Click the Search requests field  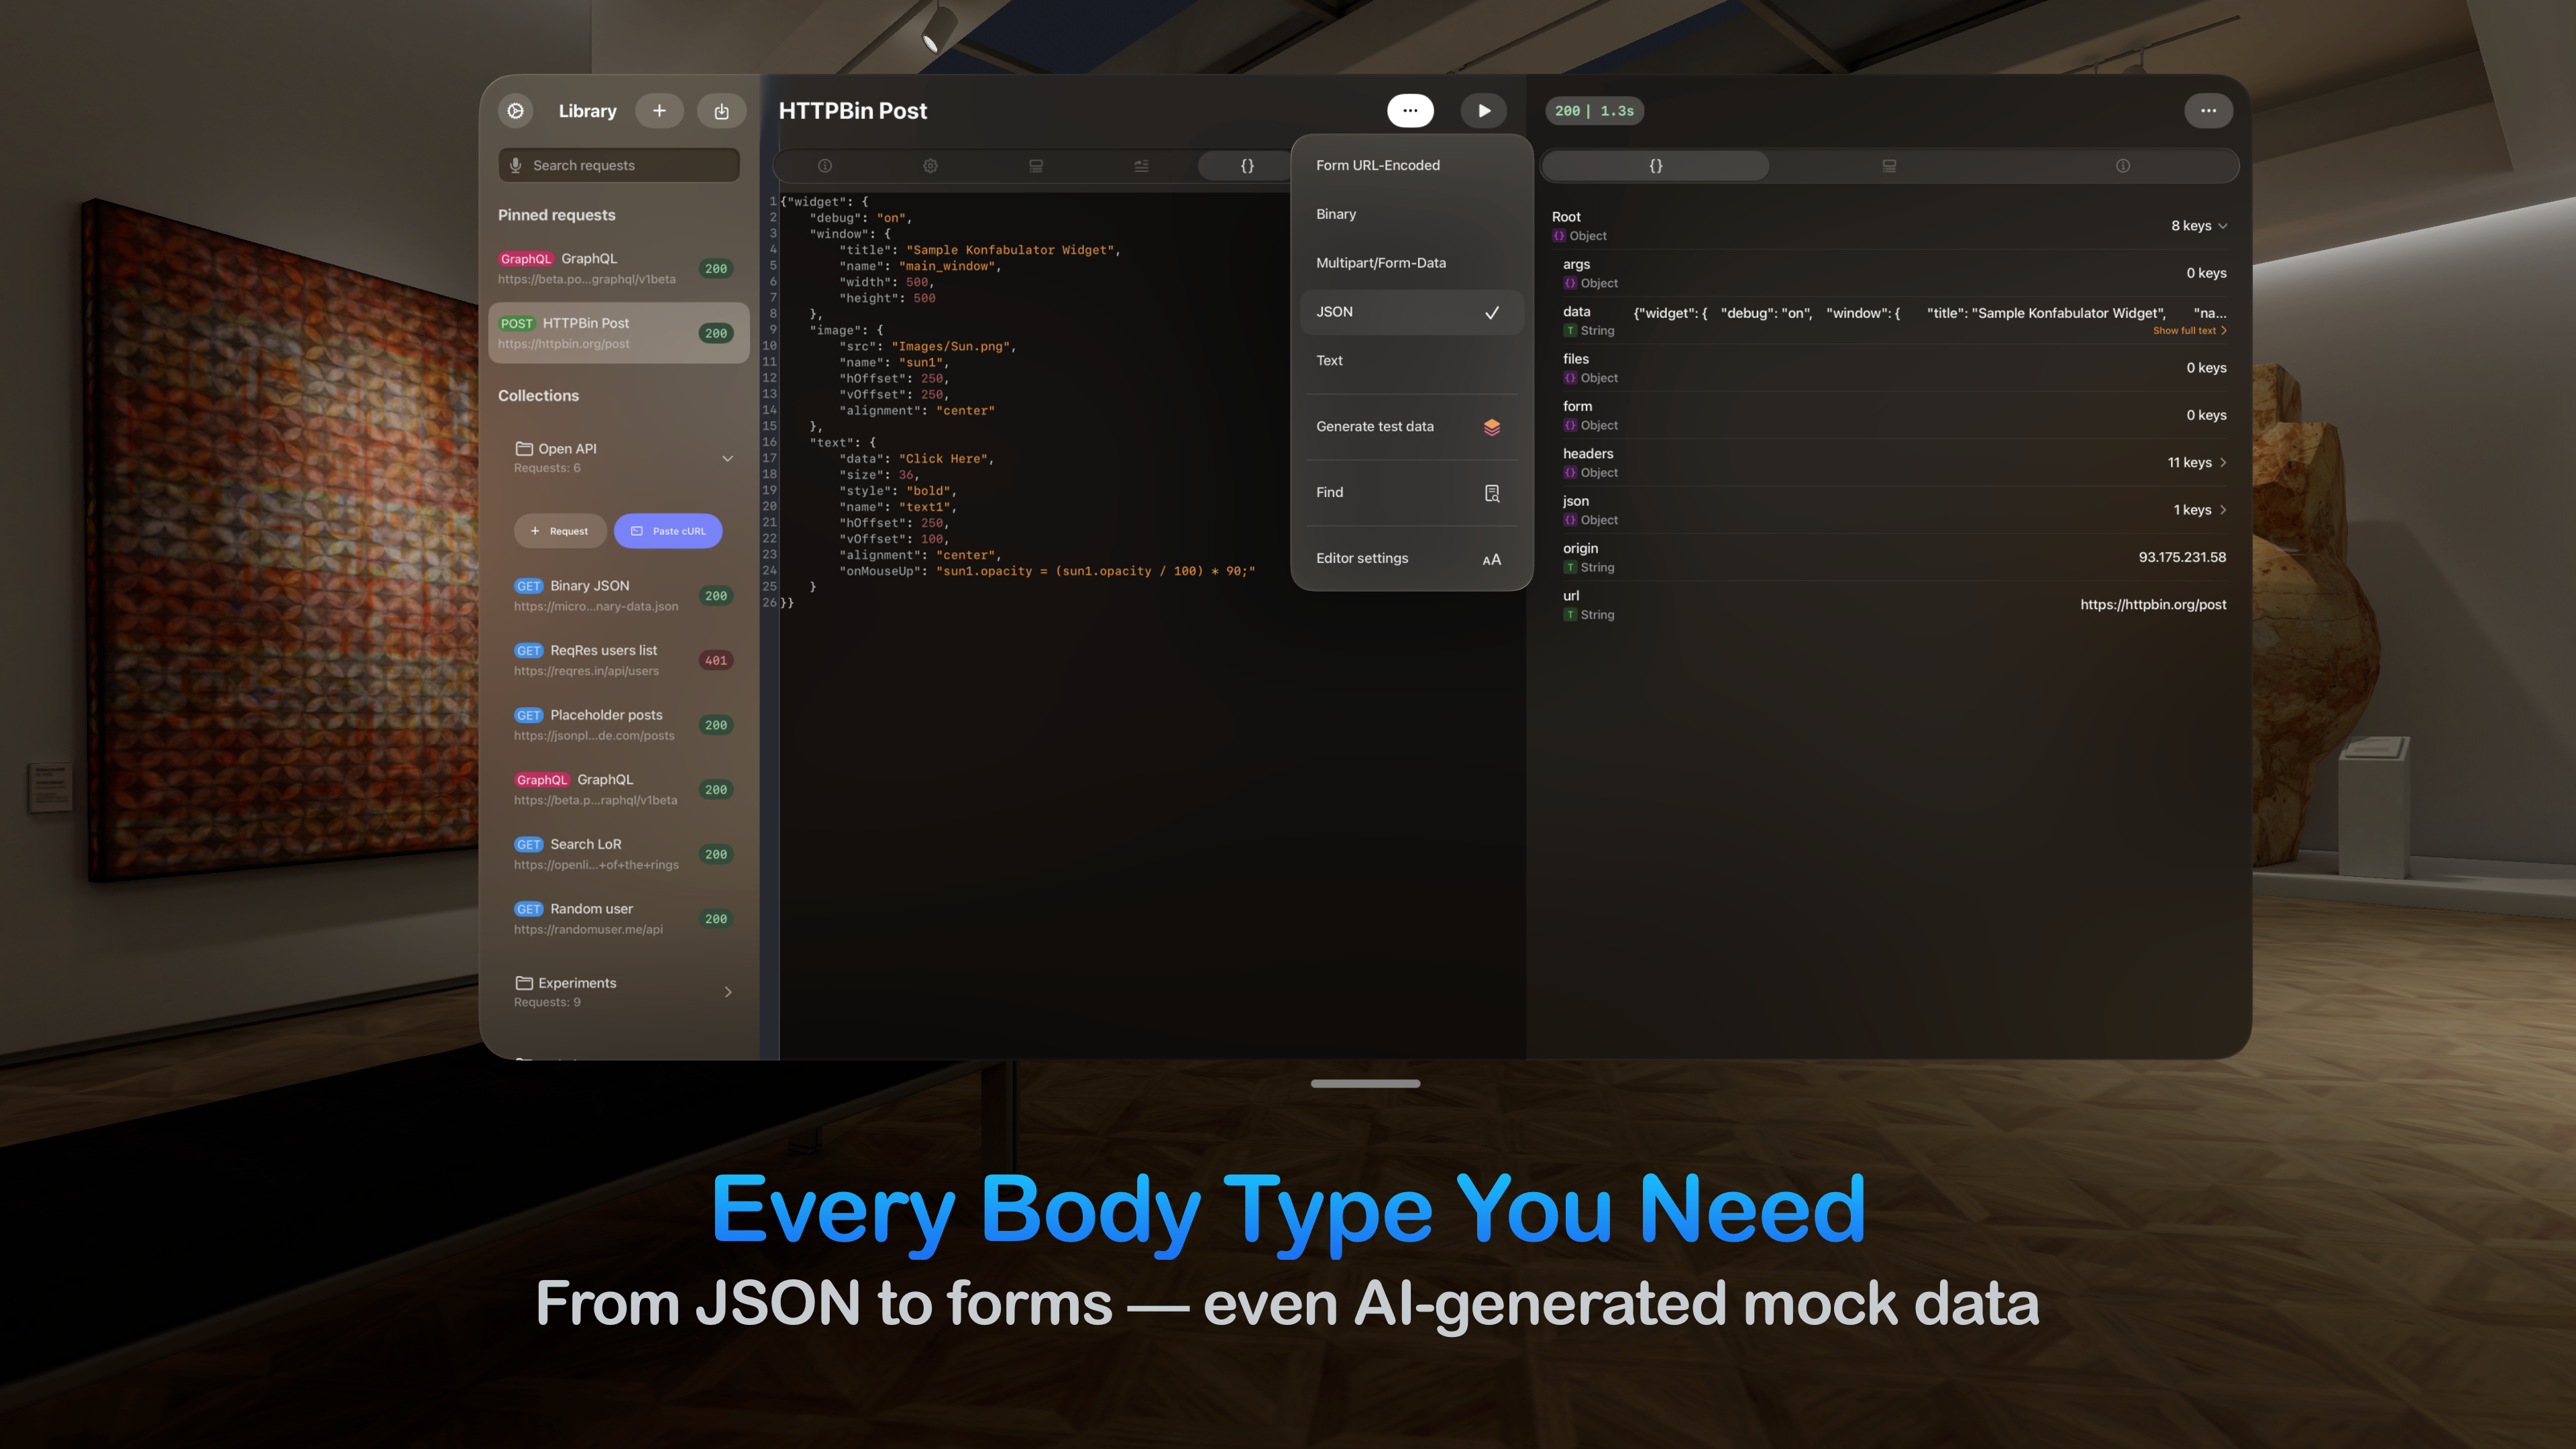tap(619, 165)
